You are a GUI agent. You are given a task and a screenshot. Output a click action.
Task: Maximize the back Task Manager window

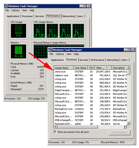pyautogui.click(x=85, y=6)
